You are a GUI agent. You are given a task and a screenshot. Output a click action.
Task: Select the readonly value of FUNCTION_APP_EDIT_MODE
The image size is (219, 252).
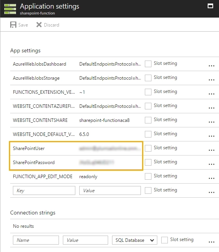pos(88,177)
